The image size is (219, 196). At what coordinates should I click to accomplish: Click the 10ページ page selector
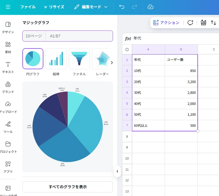(34, 36)
